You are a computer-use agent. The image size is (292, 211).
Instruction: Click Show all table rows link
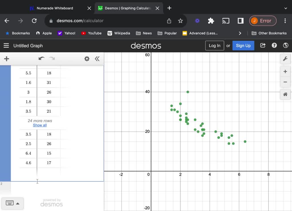tap(40, 125)
